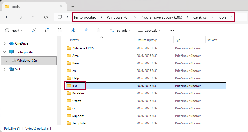Open a new tab with plus button

tap(73, 6)
